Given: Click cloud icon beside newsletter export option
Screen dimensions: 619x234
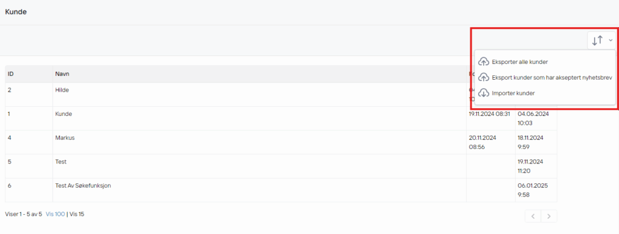Looking at the screenshot, I should 484,78.
